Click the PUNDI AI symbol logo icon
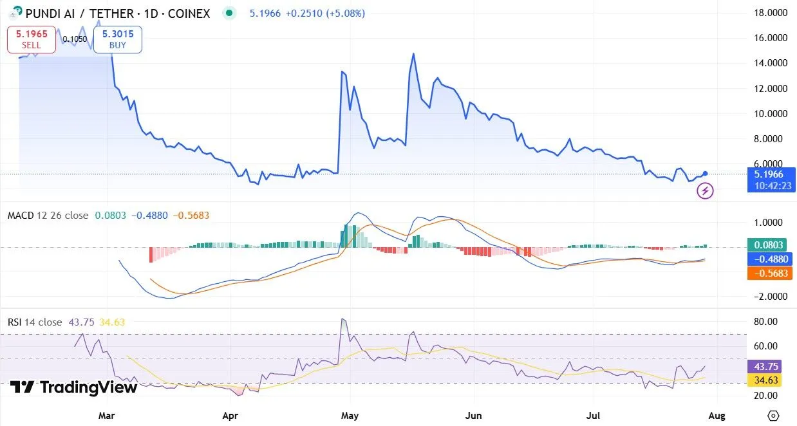Viewport: 797px width, 426px height. point(14,13)
